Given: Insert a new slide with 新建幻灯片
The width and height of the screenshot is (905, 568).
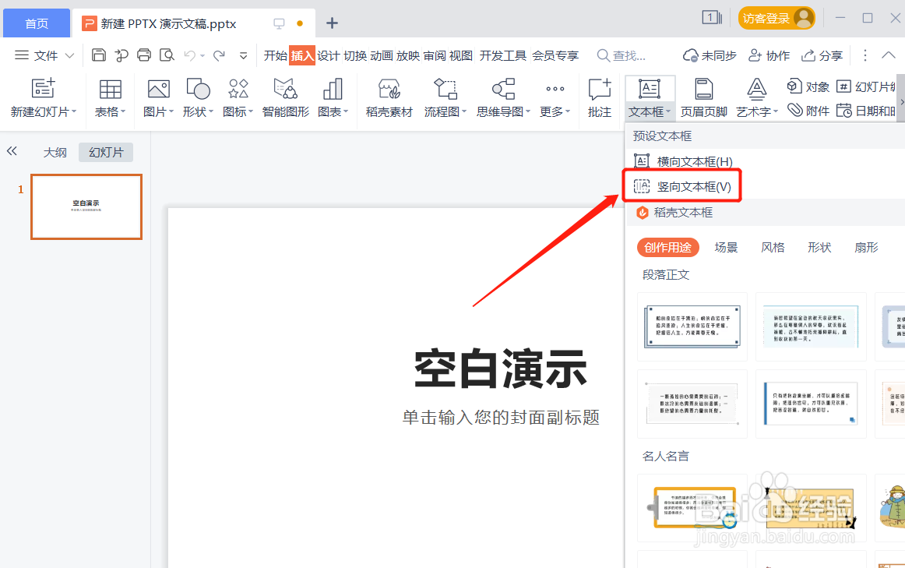Looking at the screenshot, I should pyautogui.click(x=43, y=97).
